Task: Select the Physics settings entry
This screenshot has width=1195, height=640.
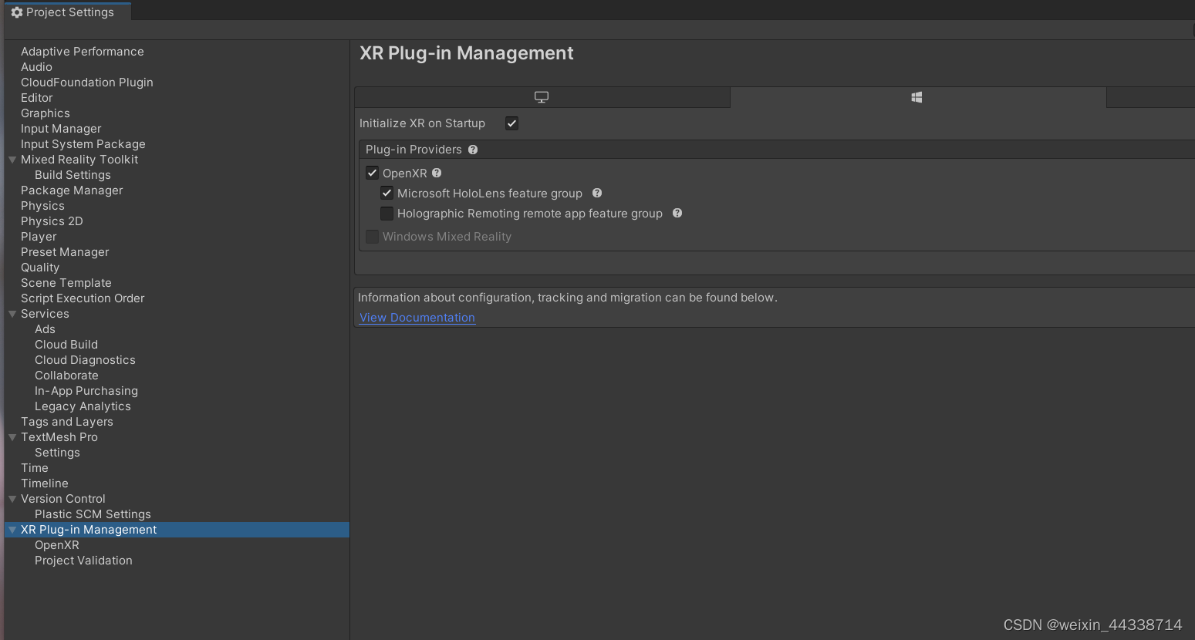Action: coord(42,206)
